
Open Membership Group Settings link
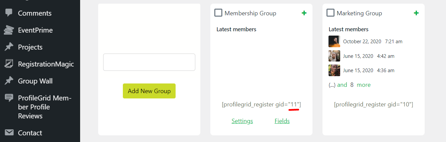pyautogui.click(x=242, y=121)
